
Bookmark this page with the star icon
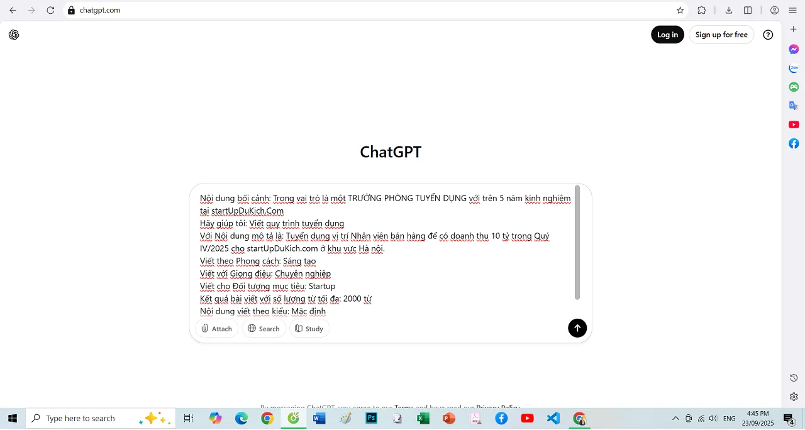point(680,10)
